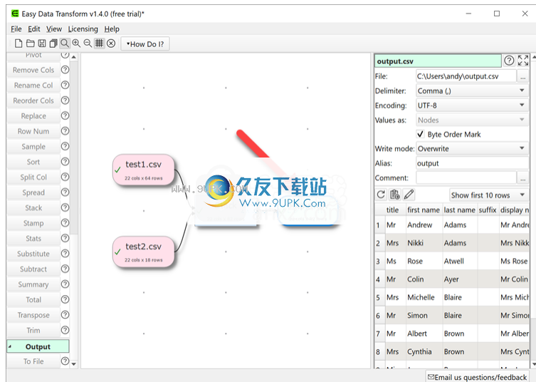Click the circled X toolbar icon
The height and width of the screenshot is (382, 536).
click(111, 43)
